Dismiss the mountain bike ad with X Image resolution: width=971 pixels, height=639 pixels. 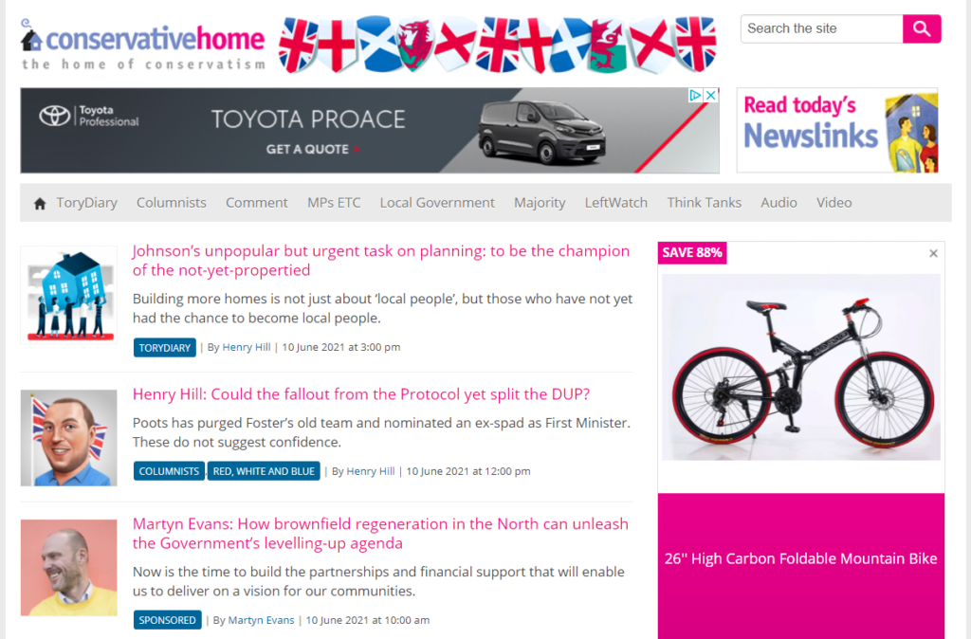933,253
